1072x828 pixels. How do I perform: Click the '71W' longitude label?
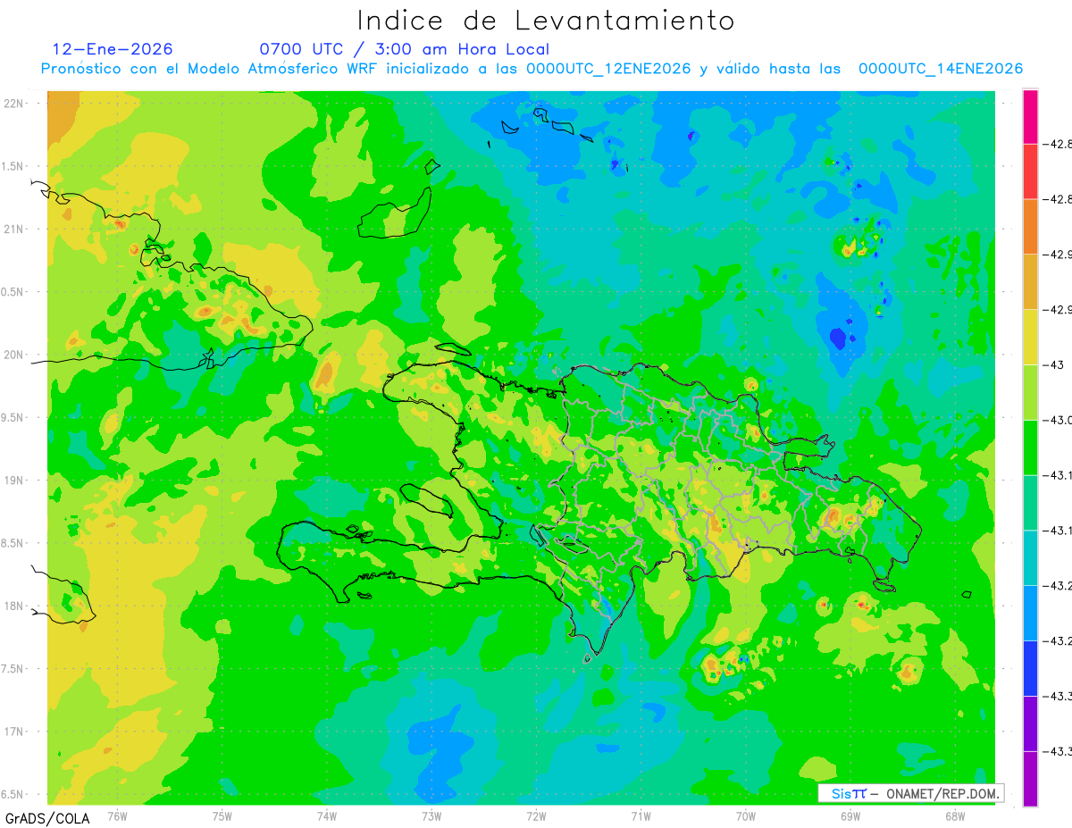(641, 815)
